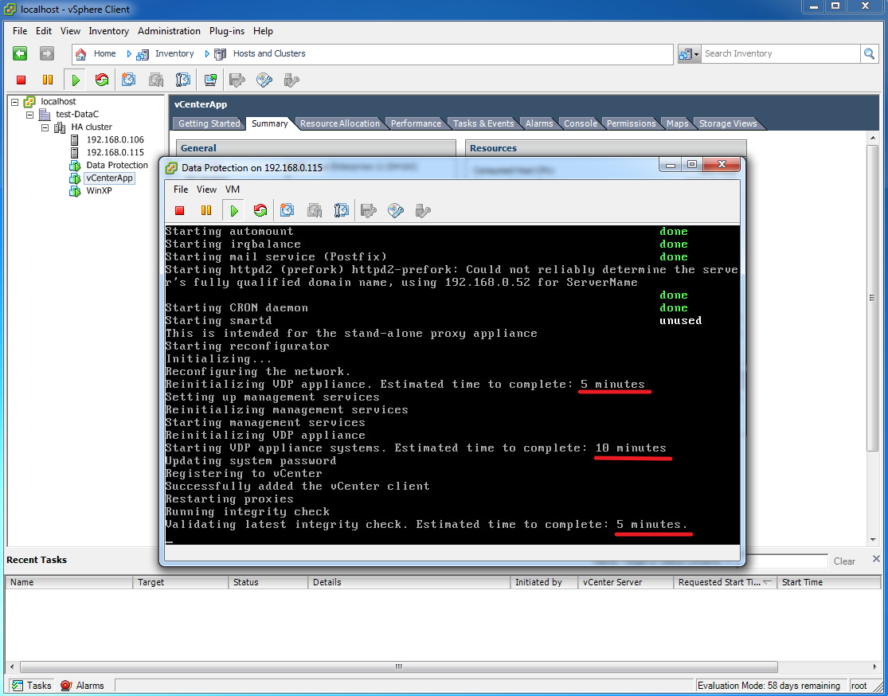Open File menu in Data Protection console
Screen dimensions: 888x696
click(181, 190)
